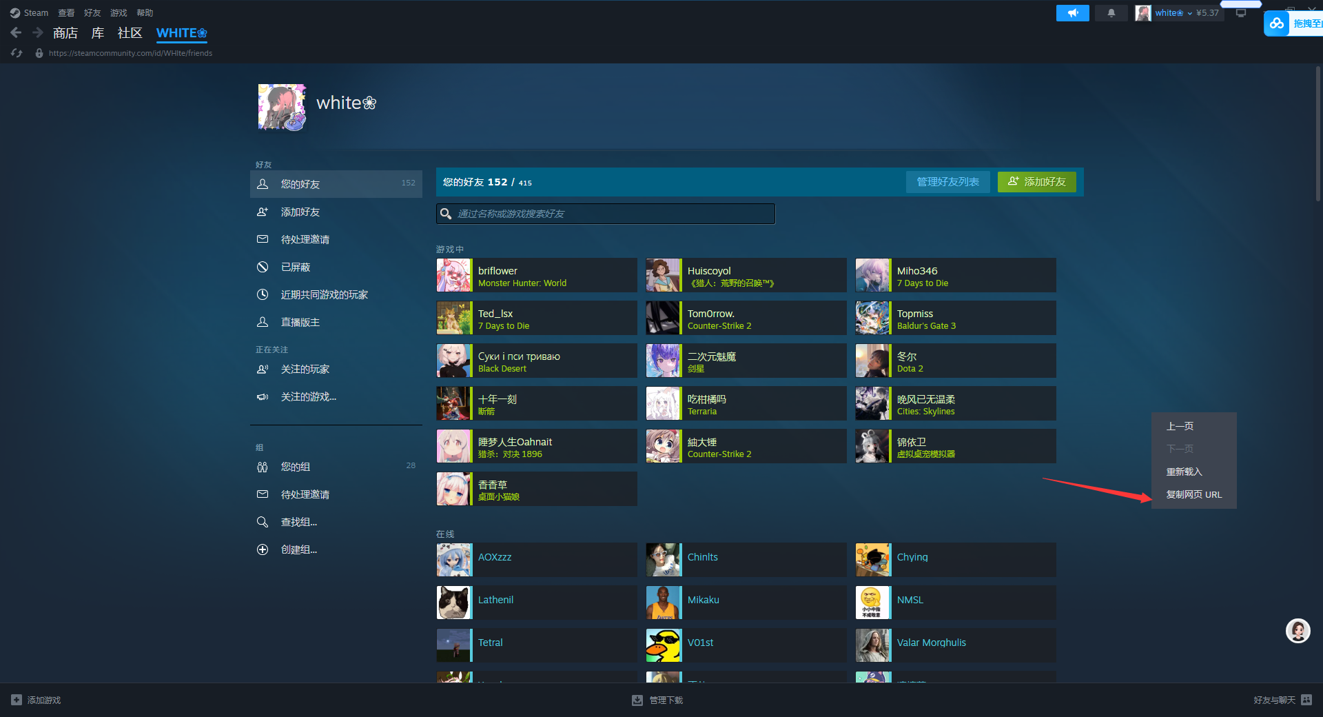Open online friend Mikaku
Screen dimensions: 1323x717
tap(746, 603)
